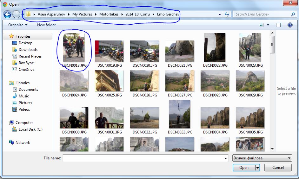
Task: Expand arrow after Asen Asparuhov breadcrumb
Action: (69, 14)
